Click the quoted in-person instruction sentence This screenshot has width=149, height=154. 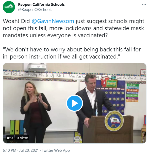point(72,53)
